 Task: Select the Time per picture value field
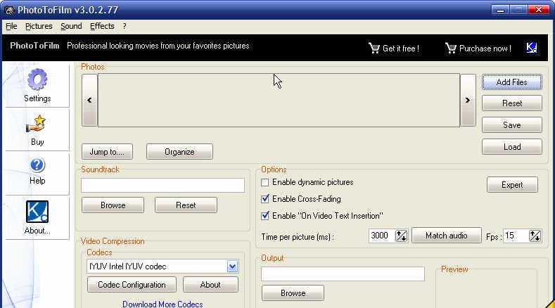point(381,236)
